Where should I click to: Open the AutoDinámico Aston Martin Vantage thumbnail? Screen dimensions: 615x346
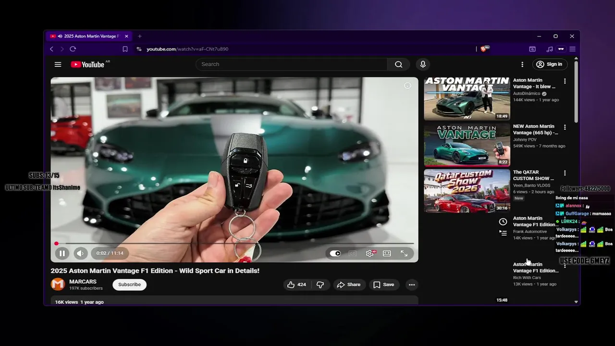click(467, 99)
